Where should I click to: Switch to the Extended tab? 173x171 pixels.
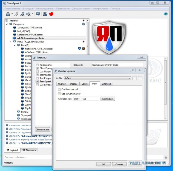coord(106,84)
